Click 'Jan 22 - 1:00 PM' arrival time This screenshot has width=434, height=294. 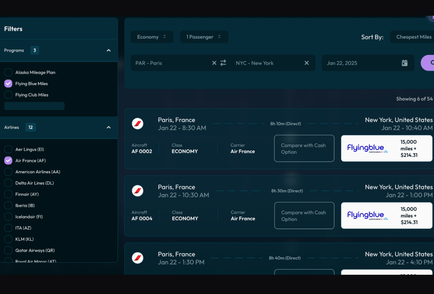[x=409, y=195]
